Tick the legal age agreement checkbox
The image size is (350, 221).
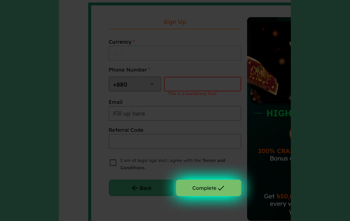(113, 163)
